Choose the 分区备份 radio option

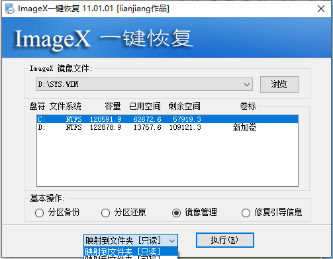click(57, 213)
